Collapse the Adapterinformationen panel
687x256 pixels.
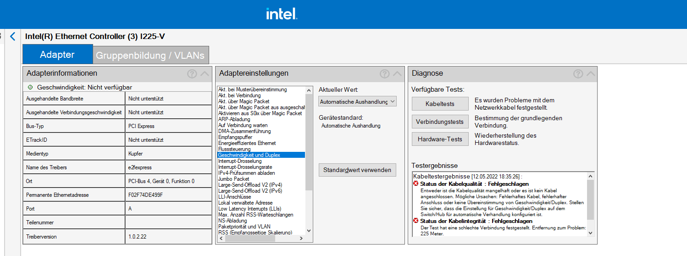pyautogui.click(x=205, y=74)
